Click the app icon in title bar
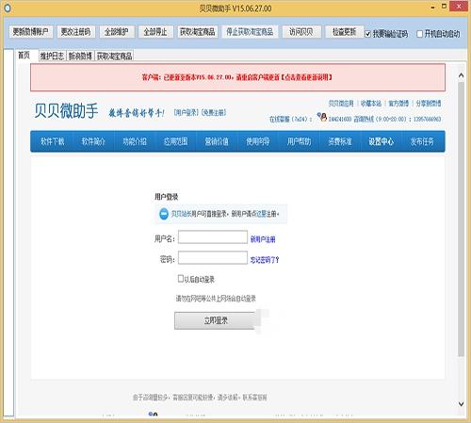This screenshot has height=423, width=471. 7,8
